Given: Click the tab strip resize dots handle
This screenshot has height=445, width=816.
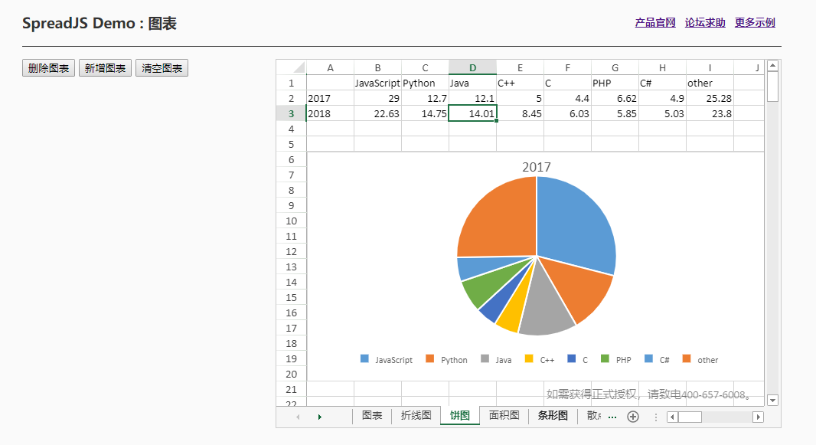Looking at the screenshot, I should pyautogui.click(x=656, y=417).
